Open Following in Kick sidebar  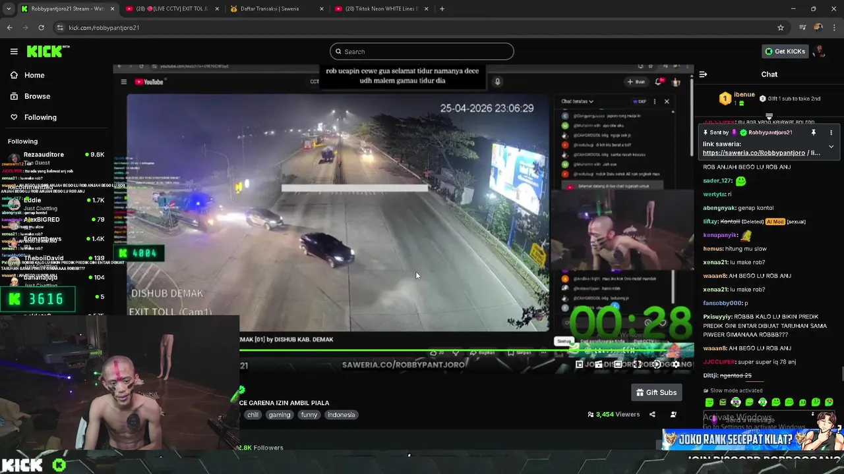33,117
